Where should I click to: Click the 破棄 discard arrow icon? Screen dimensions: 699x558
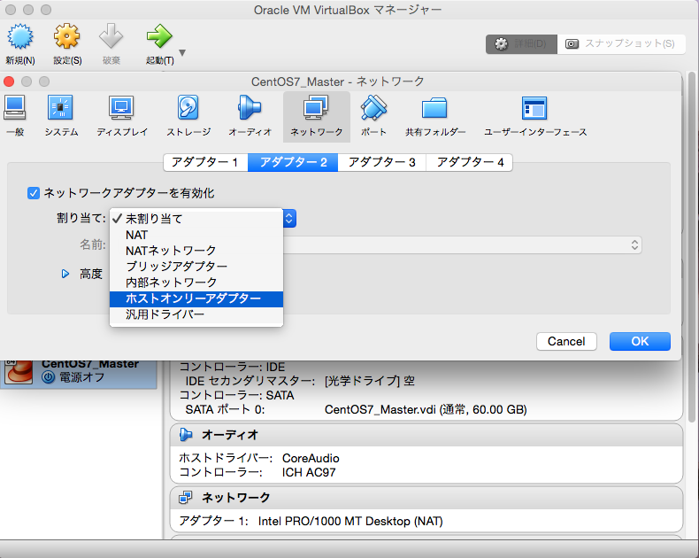111,36
